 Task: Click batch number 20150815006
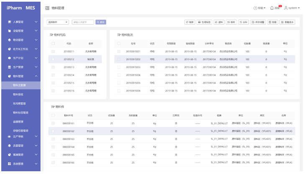point(133,91)
